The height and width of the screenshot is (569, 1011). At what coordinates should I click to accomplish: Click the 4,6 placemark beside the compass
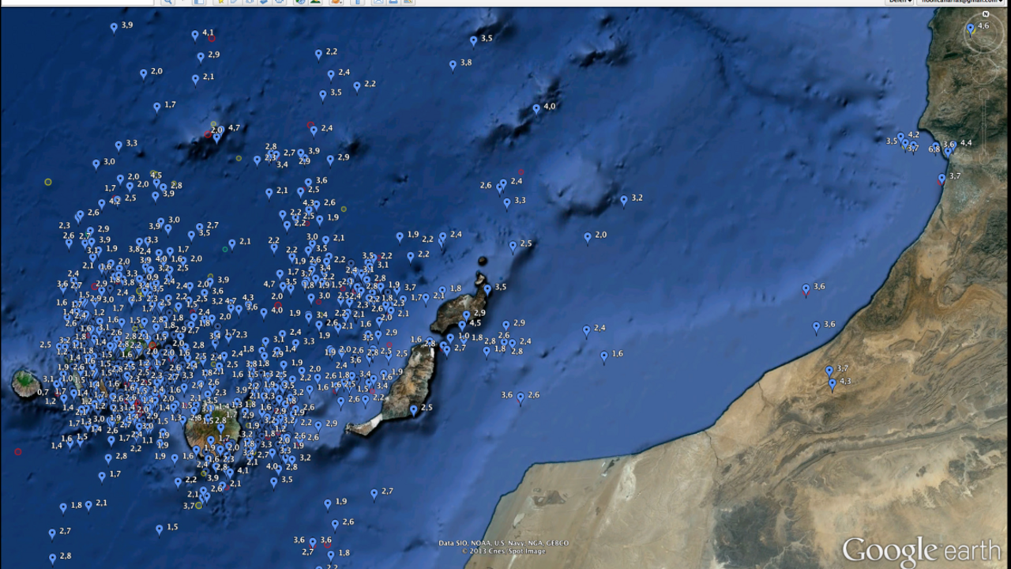tap(971, 28)
